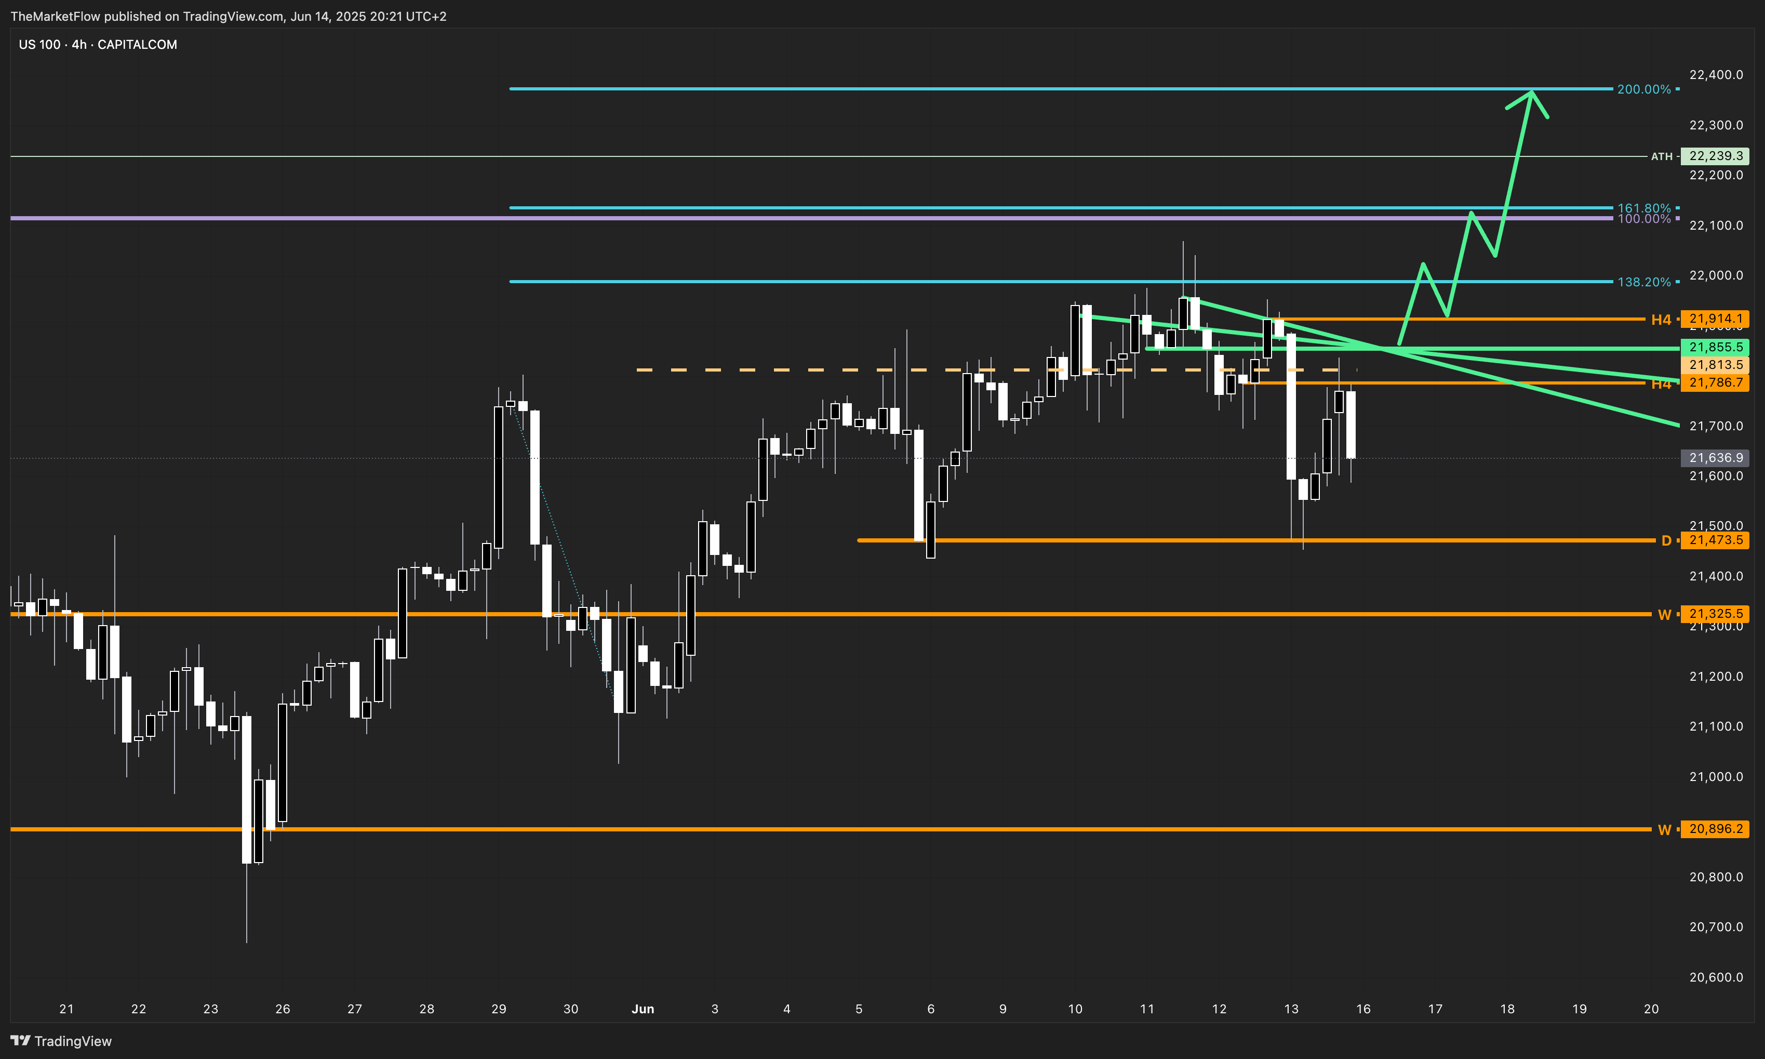Click the green 21,855.5 price label
This screenshot has height=1059, width=1765.
point(1715,348)
